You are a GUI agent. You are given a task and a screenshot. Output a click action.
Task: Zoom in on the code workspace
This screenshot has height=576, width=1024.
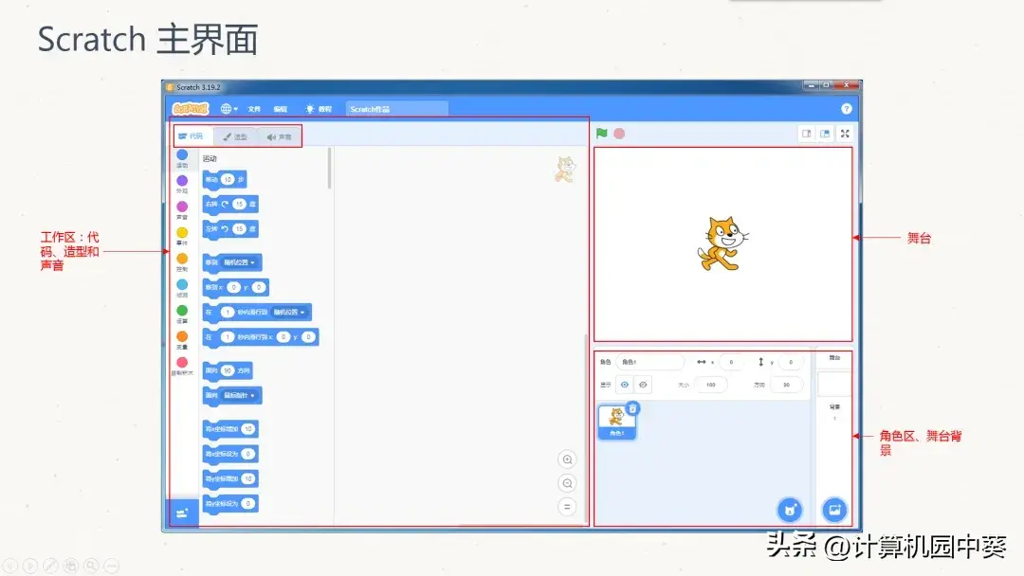[568, 459]
